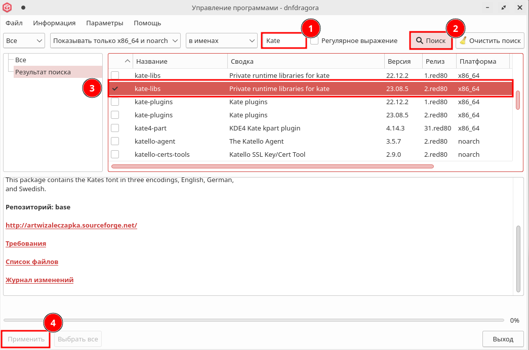Toggle the Регулярное выражение checkbox
The height and width of the screenshot is (350, 529).
[314, 40]
